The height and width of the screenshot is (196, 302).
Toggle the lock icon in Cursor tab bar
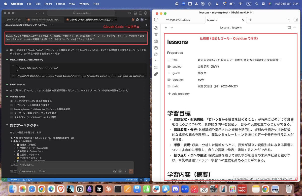click(142, 20)
